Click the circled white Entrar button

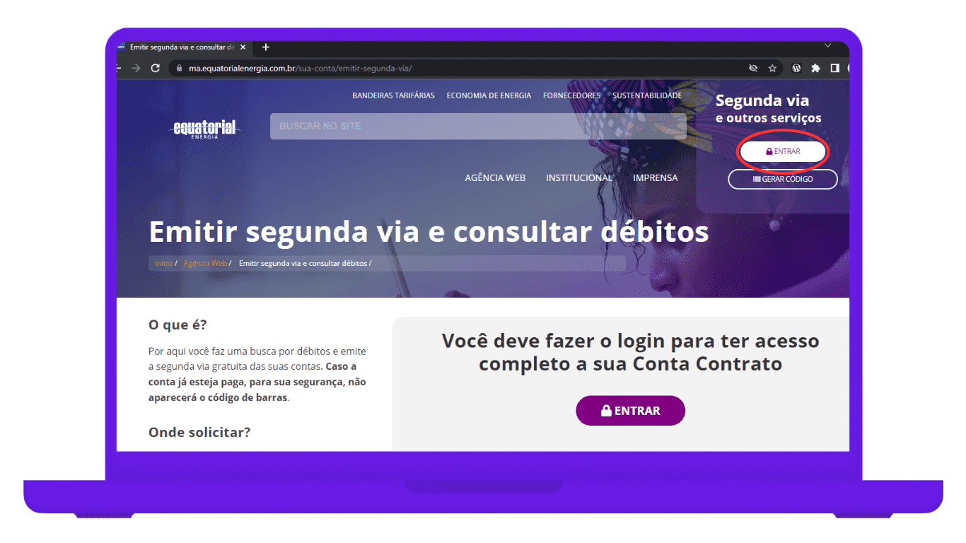click(x=783, y=151)
